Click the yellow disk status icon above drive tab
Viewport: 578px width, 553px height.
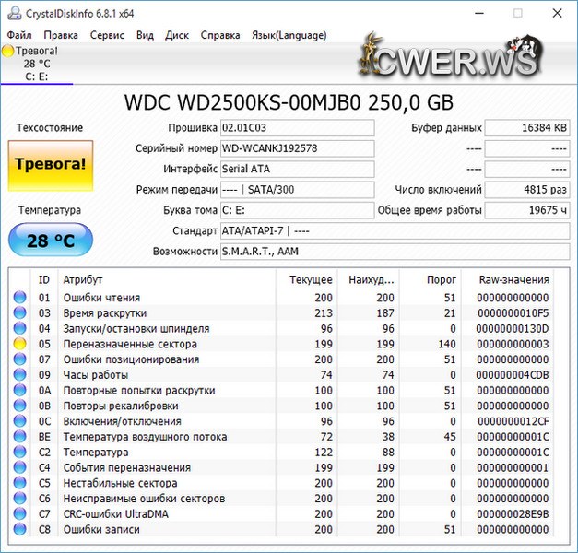tap(8, 52)
